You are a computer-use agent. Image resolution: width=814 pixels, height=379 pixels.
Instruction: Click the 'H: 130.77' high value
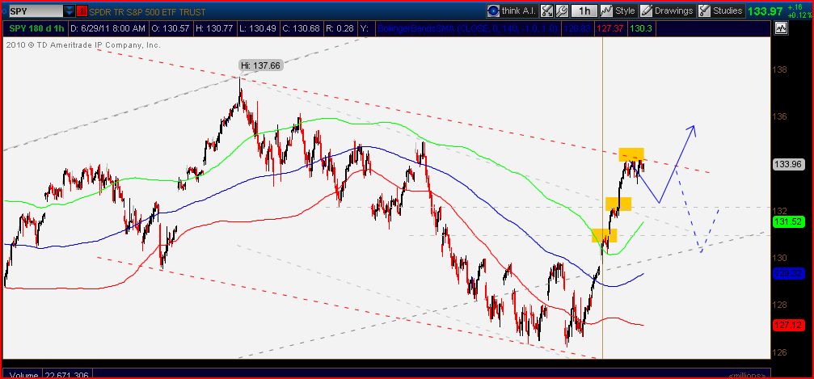(x=214, y=28)
